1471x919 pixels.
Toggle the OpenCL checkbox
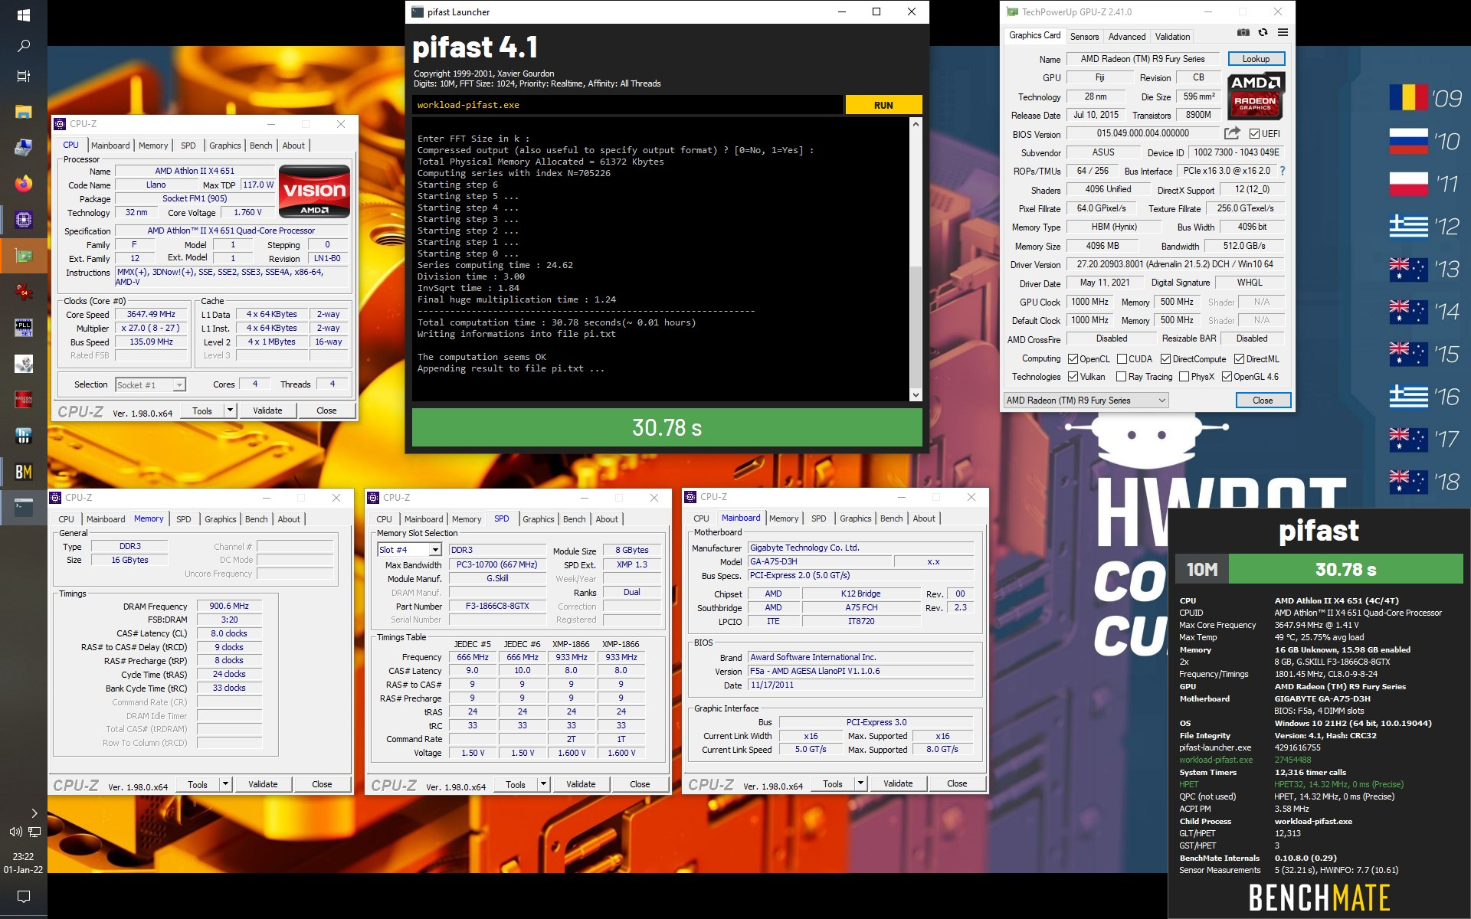click(1073, 359)
